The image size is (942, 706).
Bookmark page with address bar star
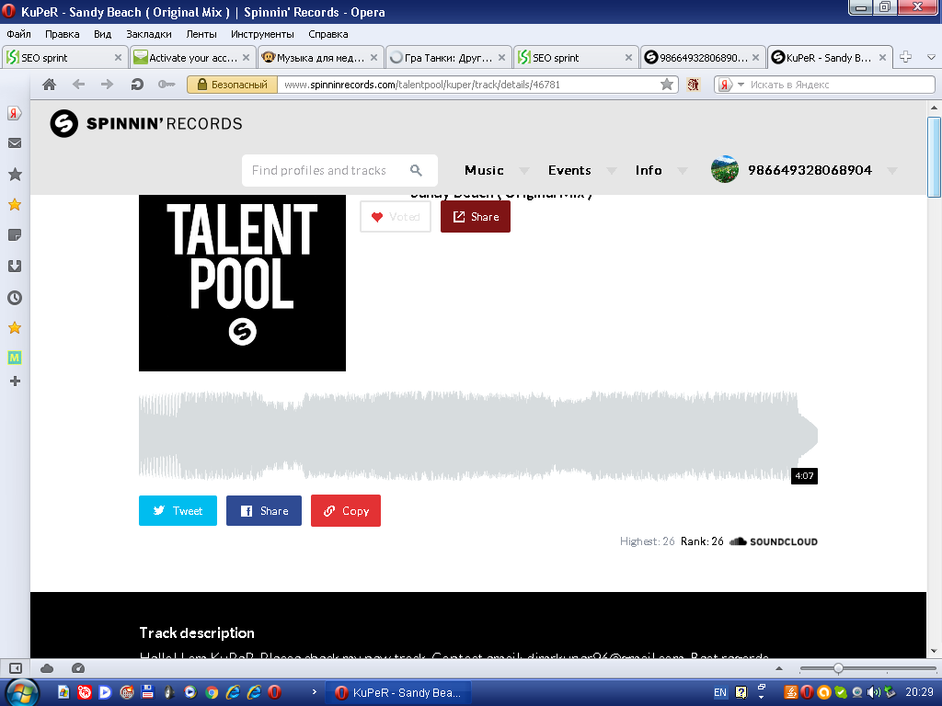pyautogui.click(x=666, y=85)
